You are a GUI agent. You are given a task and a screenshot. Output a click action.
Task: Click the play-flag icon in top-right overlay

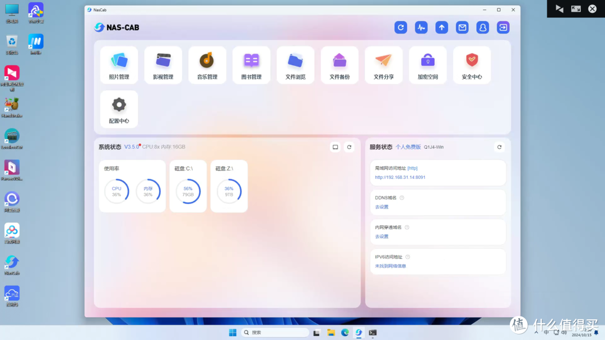560,8
